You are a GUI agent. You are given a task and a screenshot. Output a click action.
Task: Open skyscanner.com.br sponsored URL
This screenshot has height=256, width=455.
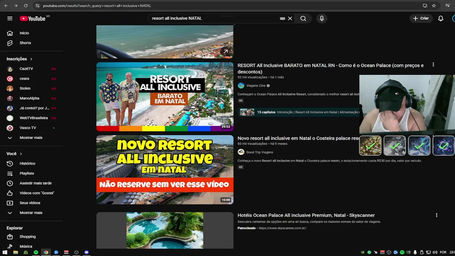point(282,228)
